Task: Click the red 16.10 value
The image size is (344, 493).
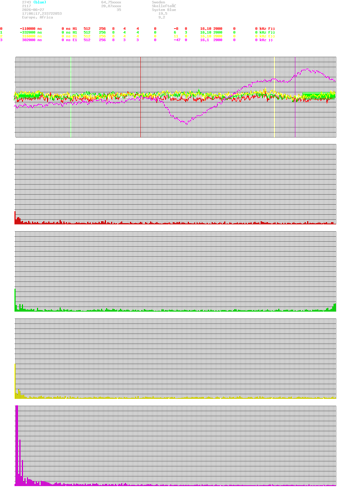Action: (206, 29)
